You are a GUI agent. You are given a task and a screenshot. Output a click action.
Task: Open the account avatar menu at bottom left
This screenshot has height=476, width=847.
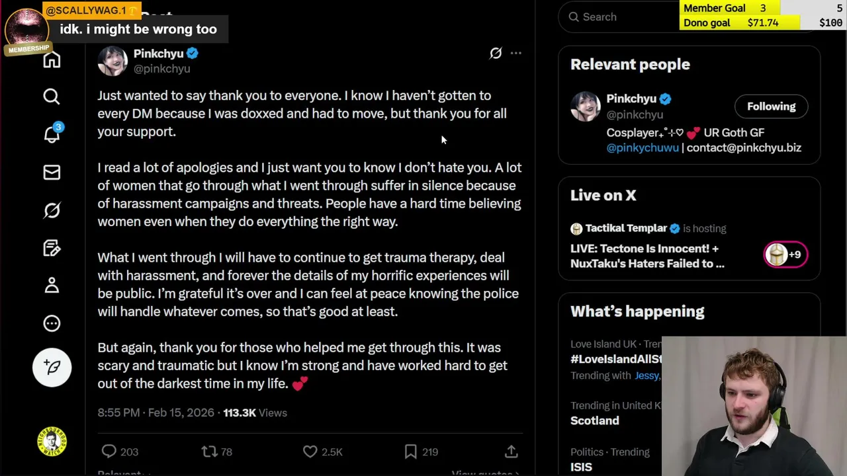52,442
